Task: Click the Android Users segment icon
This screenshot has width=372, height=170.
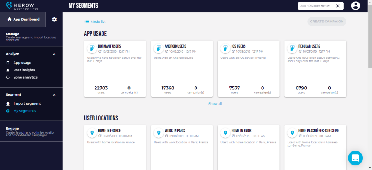Action: [158, 48]
